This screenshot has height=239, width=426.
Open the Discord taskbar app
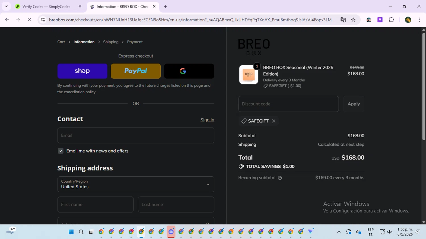(171, 232)
